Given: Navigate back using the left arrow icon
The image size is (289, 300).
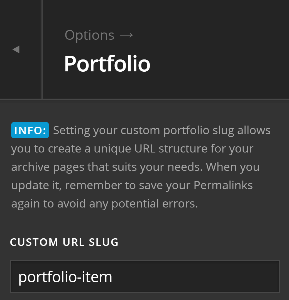Looking at the screenshot, I should tap(16, 49).
